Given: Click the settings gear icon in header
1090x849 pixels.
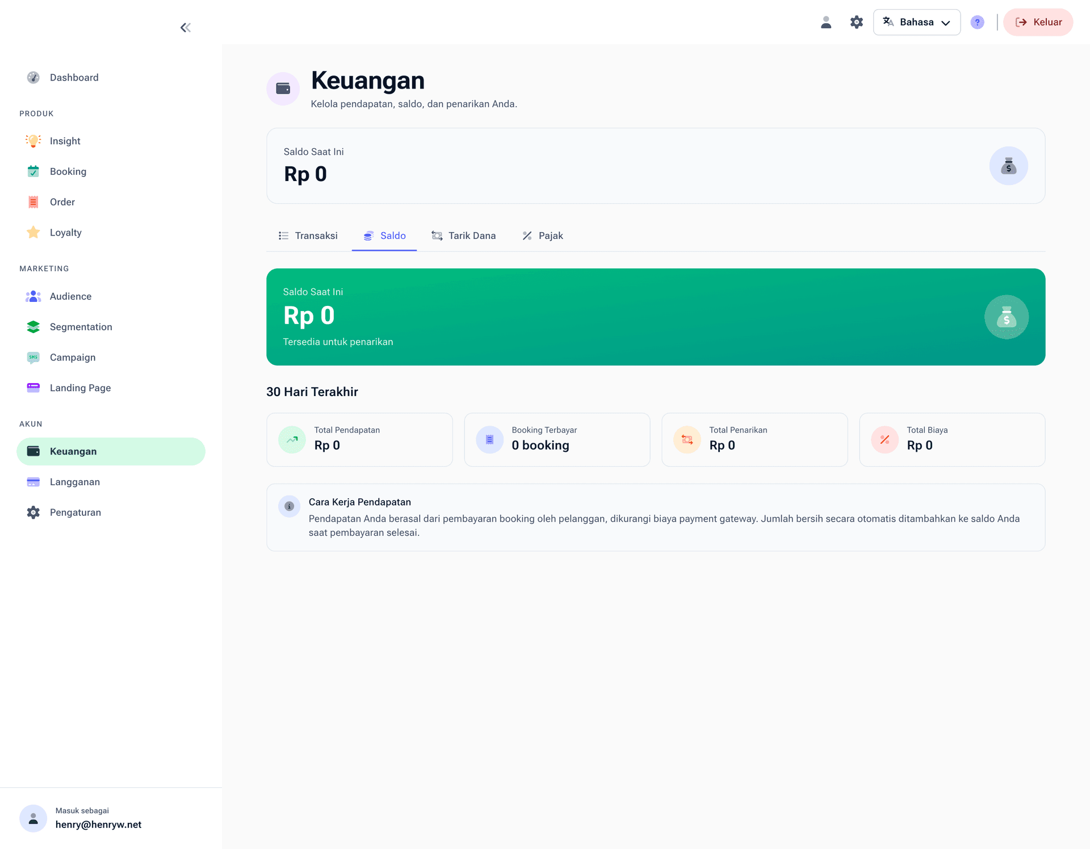Looking at the screenshot, I should (x=856, y=22).
